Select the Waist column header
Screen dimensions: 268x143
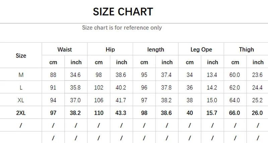[x=65, y=49]
